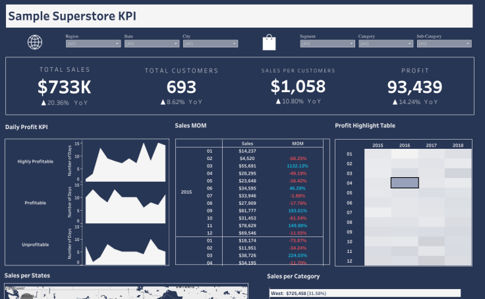Expand the Segment filter dropdown
Image resolution: width=485 pixels, height=299 pixels.
click(327, 43)
